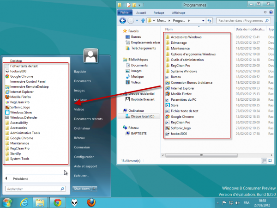This screenshot has height=208, width=277.
Task: Open the Accueil ribbon tab
Action: (x=141, y=13)
